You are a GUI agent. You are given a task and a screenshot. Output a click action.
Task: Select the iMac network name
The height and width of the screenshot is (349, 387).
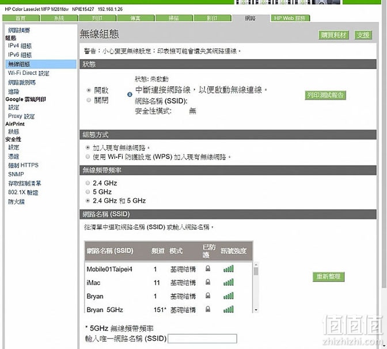(x=93, y=283)
